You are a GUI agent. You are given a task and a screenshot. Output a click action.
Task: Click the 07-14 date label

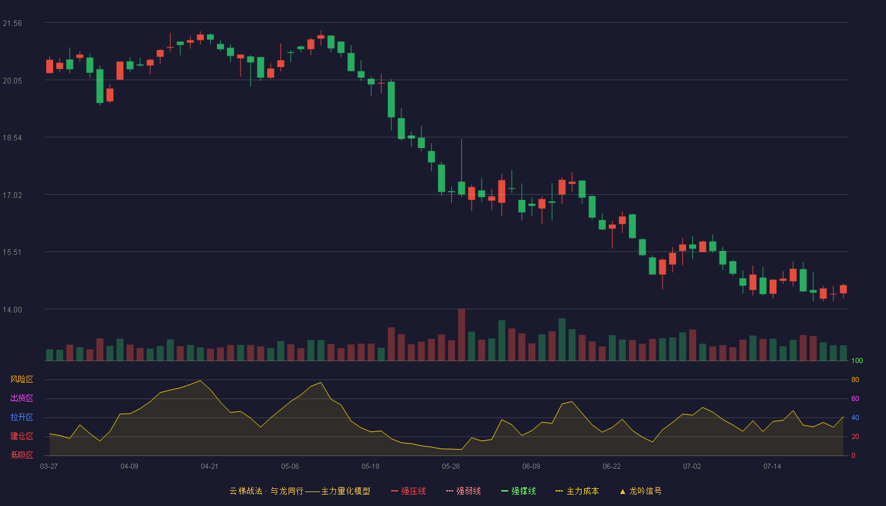(x=772, y=466)
